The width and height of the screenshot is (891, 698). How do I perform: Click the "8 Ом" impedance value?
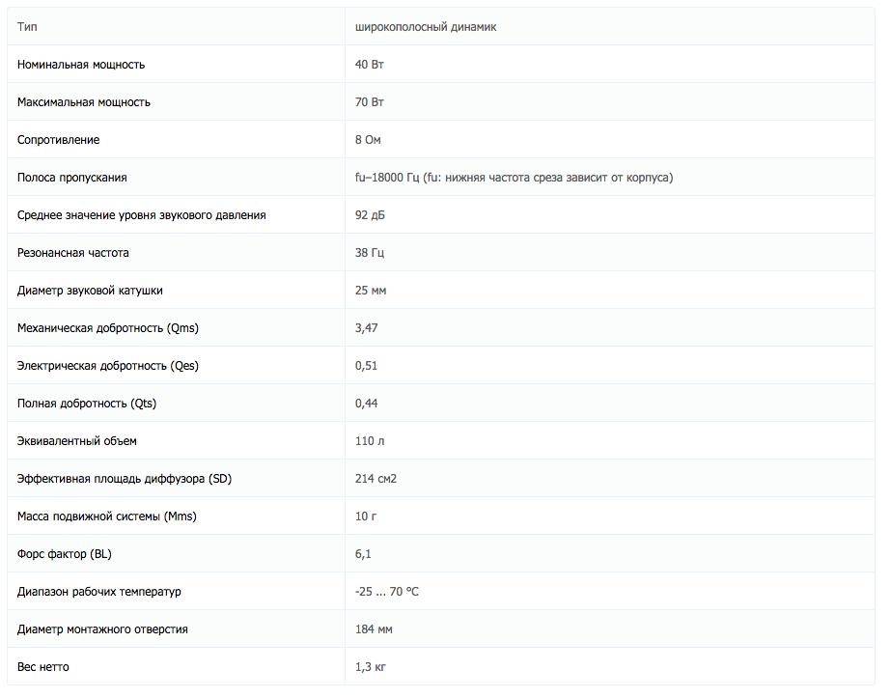tap(368, 140)
